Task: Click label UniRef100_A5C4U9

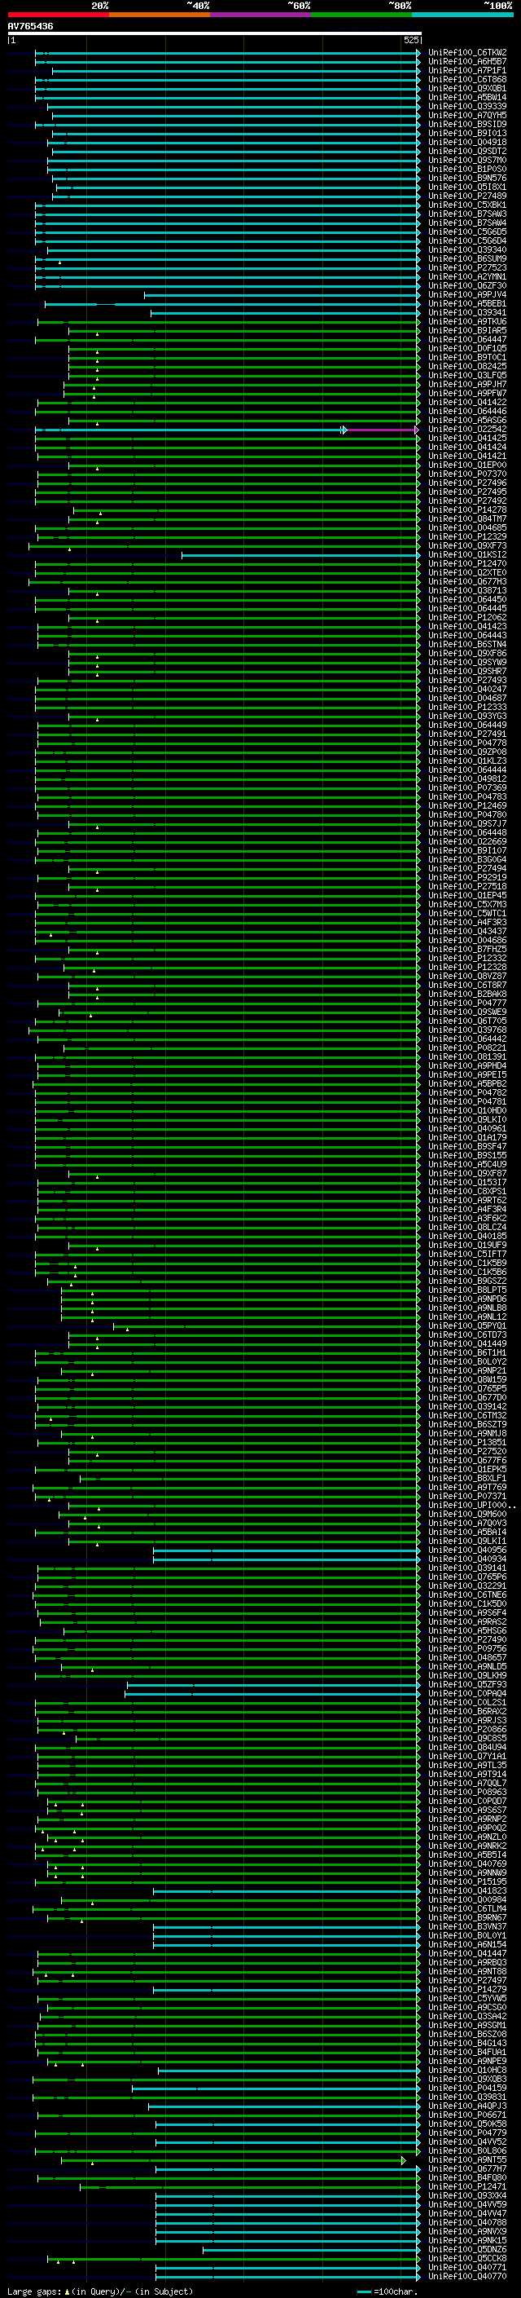Action: tap(467, 1164)
